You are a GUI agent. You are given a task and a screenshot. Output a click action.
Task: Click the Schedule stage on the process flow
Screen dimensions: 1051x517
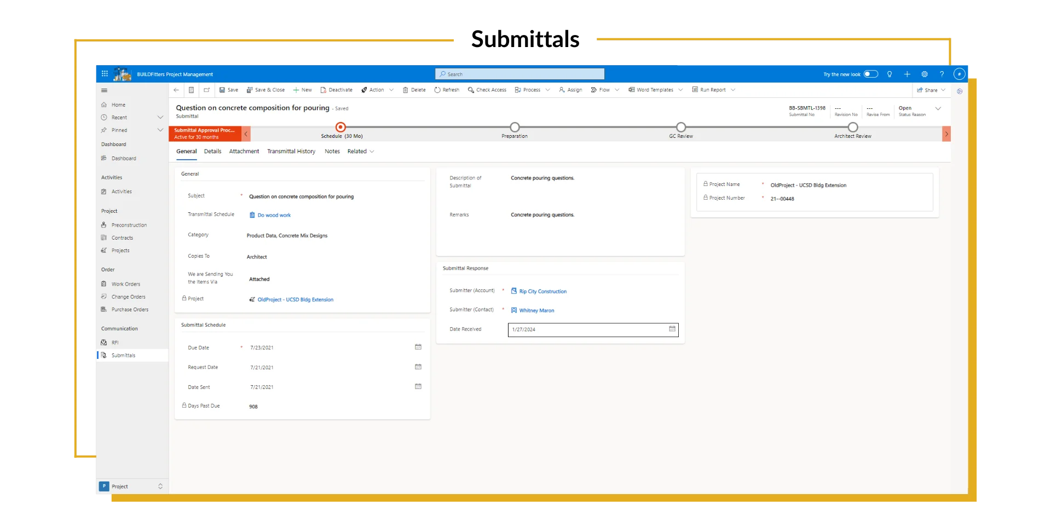tap(340, 127)
